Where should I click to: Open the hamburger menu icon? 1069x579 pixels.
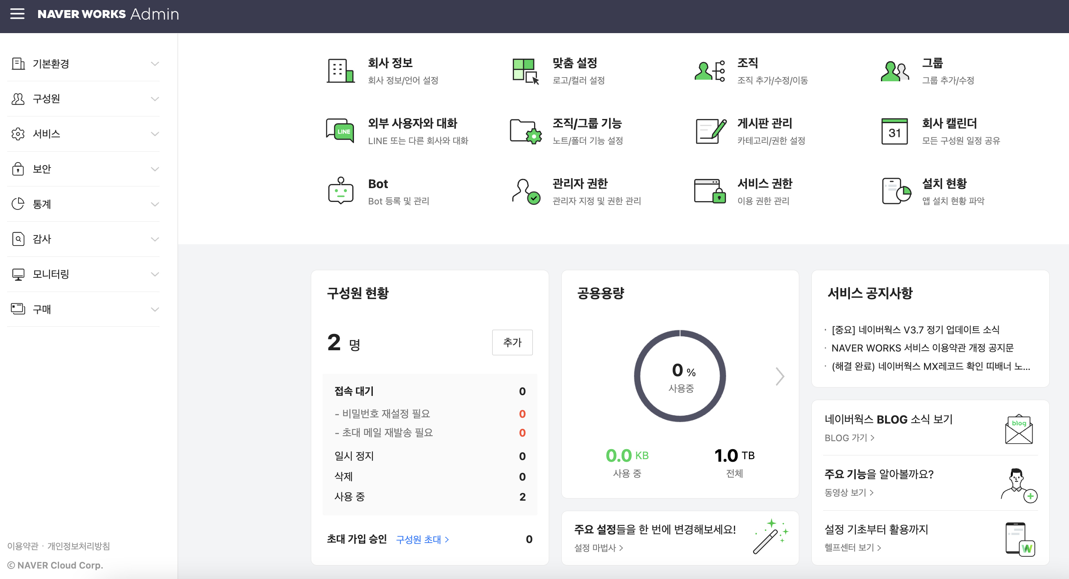click(17, 14)
